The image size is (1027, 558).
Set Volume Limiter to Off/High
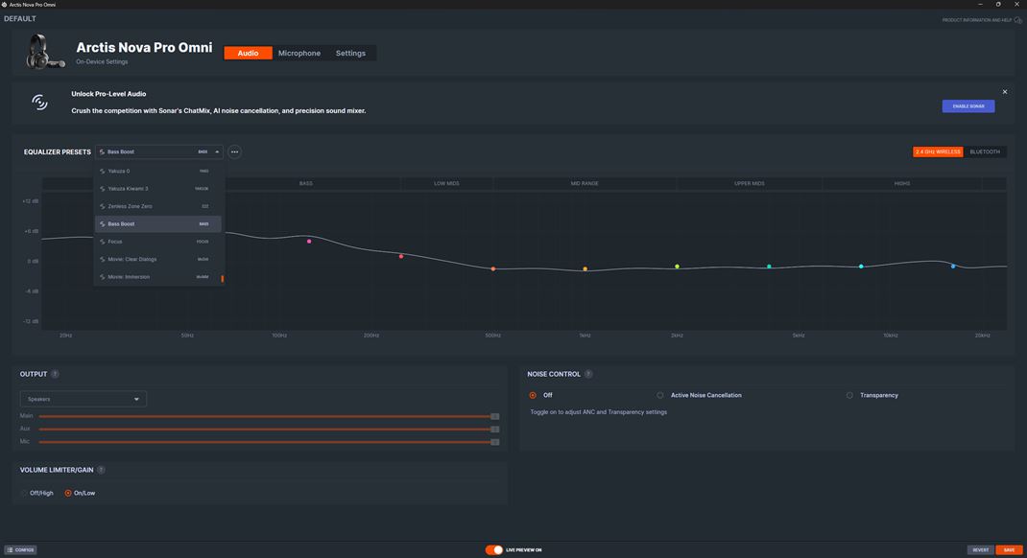24,493
